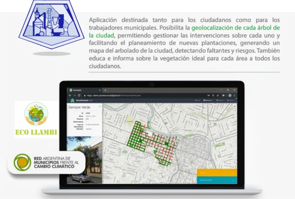Viewport: 295px width, 199px height.
Task: Click the Siempre Verde panel title
Action: tap(79, 107)
